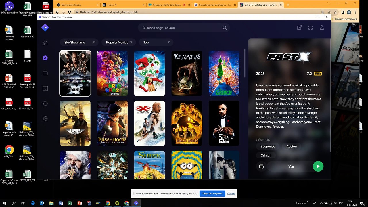This screenshot has height=207, width=368.
Task: Open Chrome's three-dot menu
Action: coord(355,12)
